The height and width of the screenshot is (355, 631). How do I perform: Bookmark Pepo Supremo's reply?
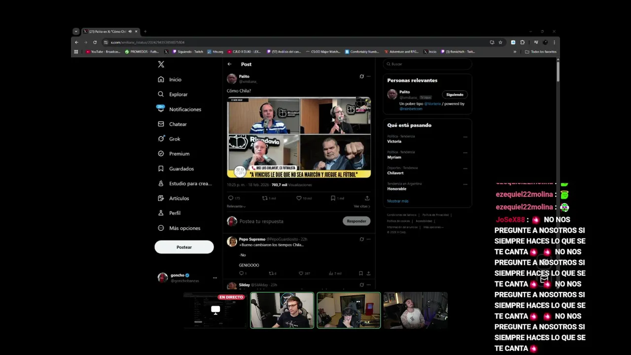361,273
